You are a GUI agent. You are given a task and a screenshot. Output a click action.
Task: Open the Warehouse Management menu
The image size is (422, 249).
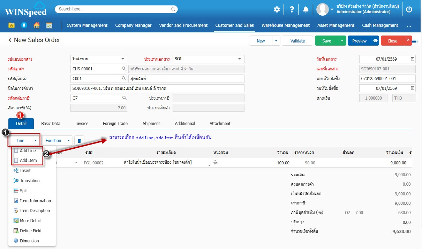(285, 25)
